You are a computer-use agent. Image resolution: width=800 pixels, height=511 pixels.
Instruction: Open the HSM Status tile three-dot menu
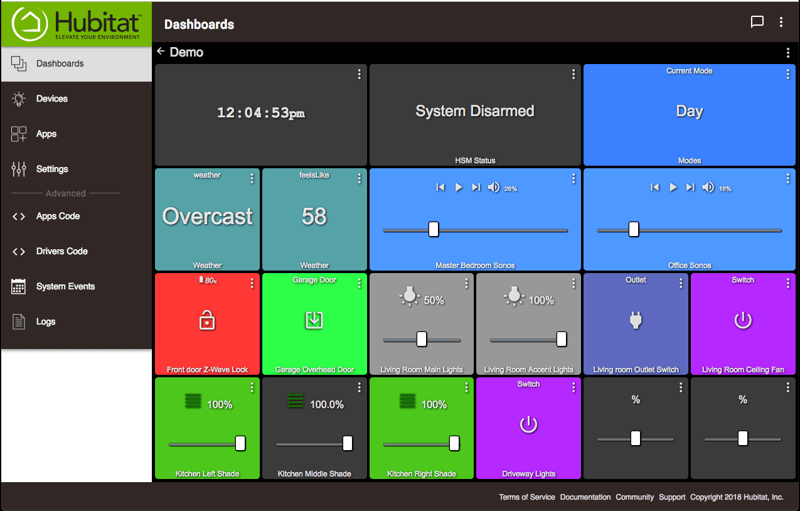573,75
